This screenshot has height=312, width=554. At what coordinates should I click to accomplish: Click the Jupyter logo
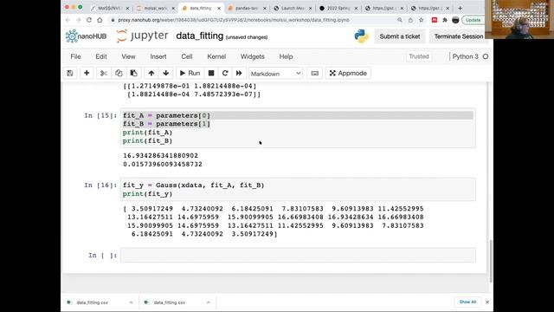click(142, 36)
